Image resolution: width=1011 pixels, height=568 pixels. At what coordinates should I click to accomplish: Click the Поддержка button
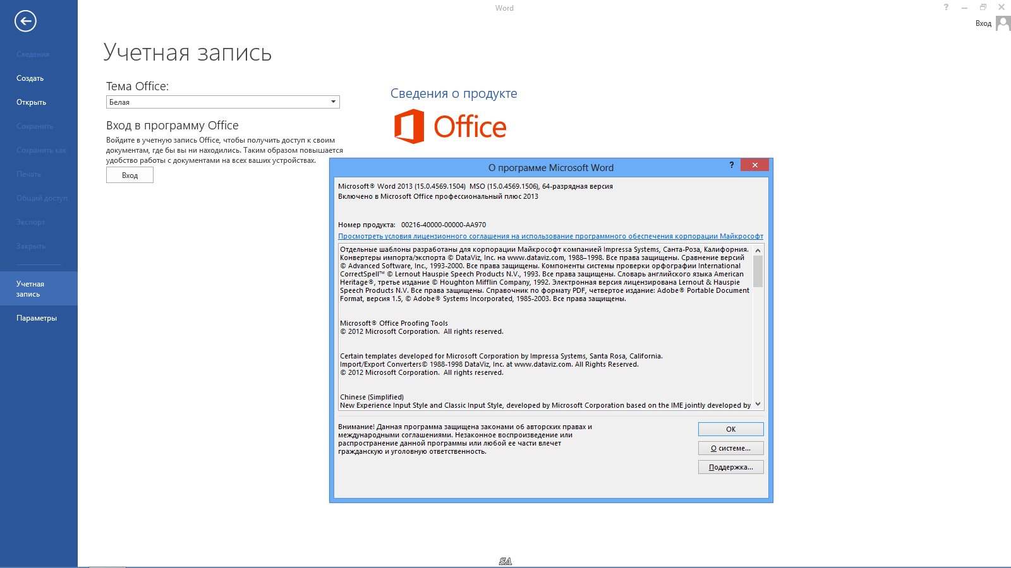coord(730,467)
